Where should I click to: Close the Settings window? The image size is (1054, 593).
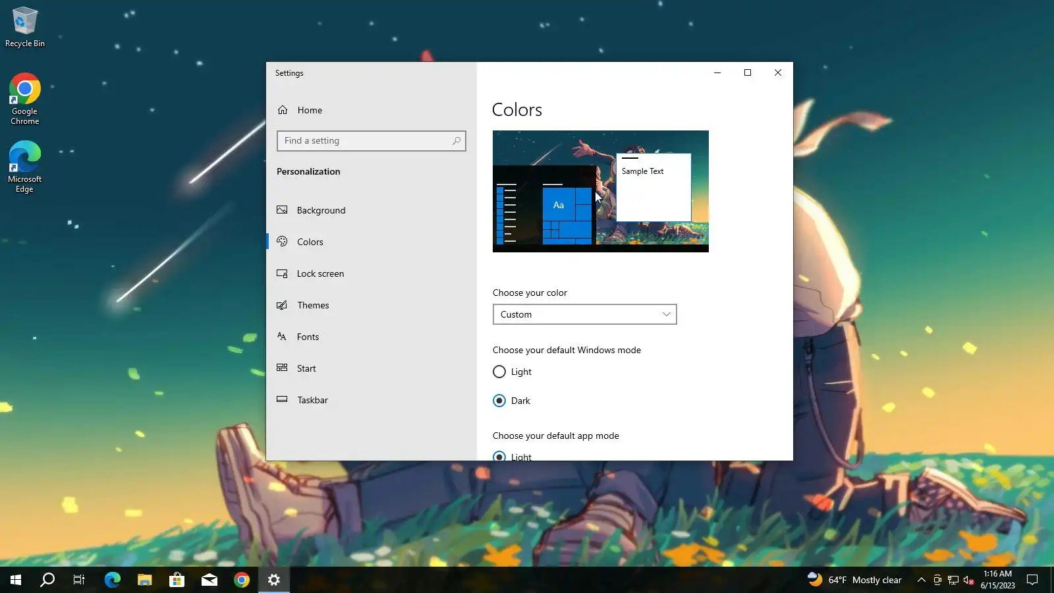pos(778,72)
